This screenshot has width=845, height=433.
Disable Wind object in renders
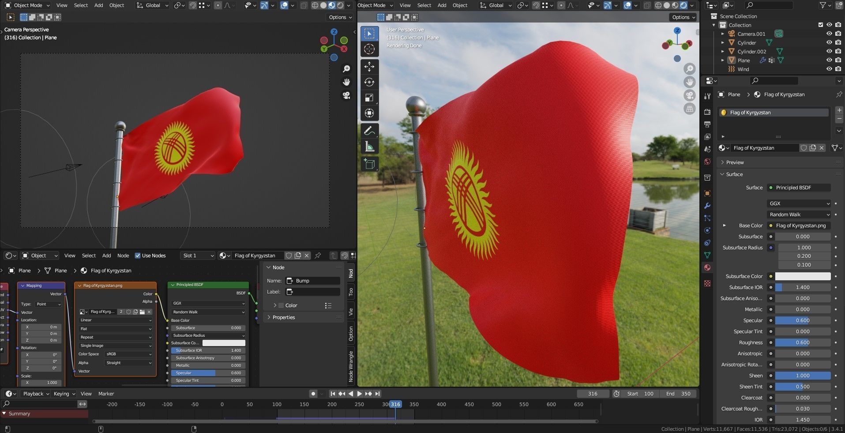click(838, 69)
